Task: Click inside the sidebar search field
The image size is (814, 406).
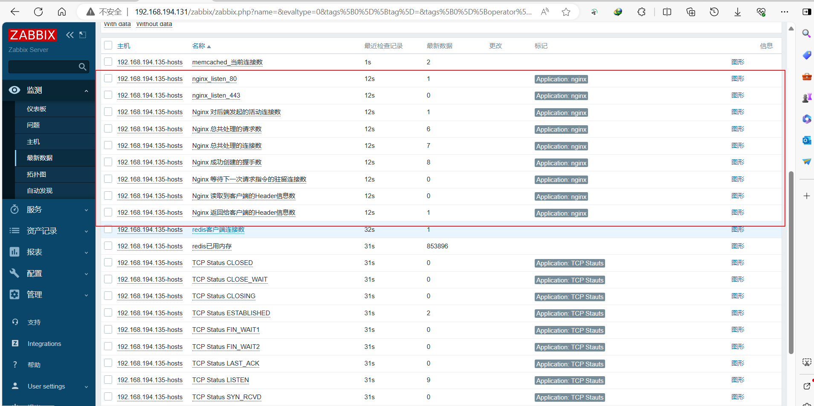Action: [43, 67]
